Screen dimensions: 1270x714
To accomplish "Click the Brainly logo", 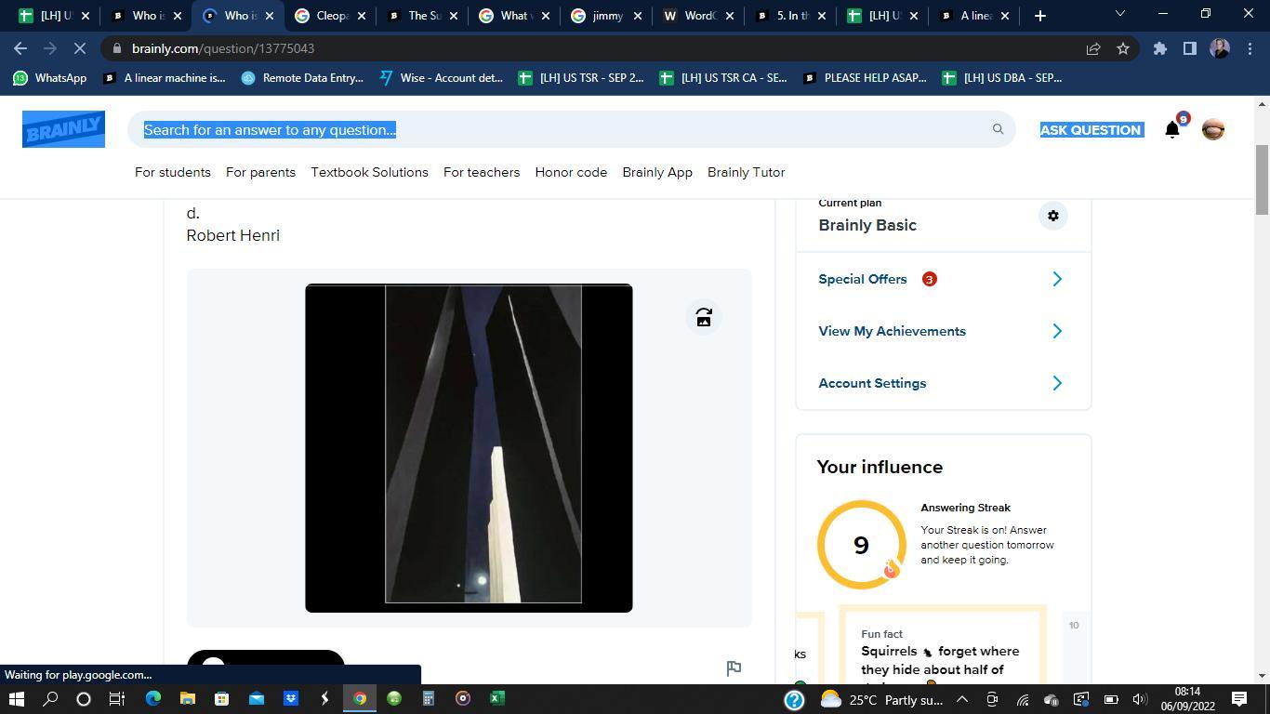I will (x=63, y=129).
